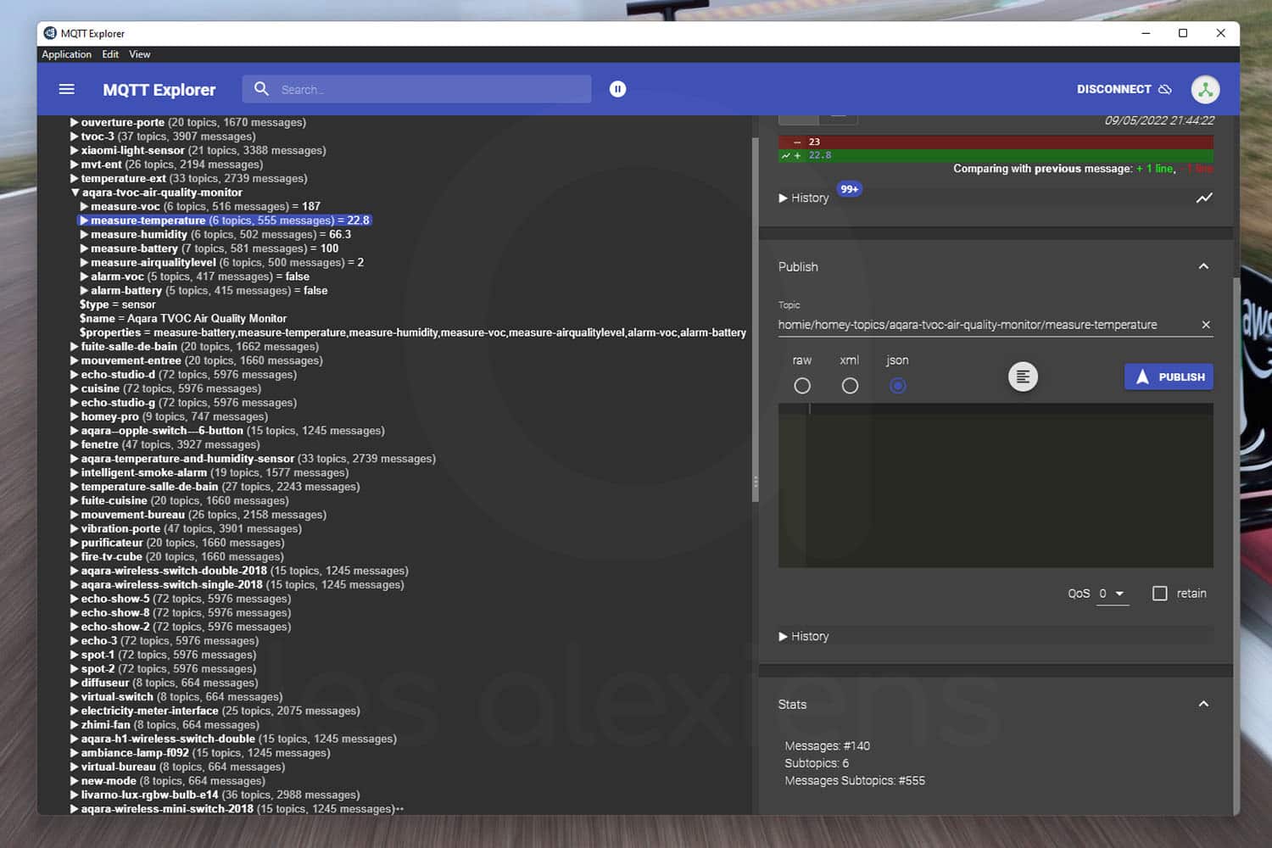Select the raw payload format

802,386
